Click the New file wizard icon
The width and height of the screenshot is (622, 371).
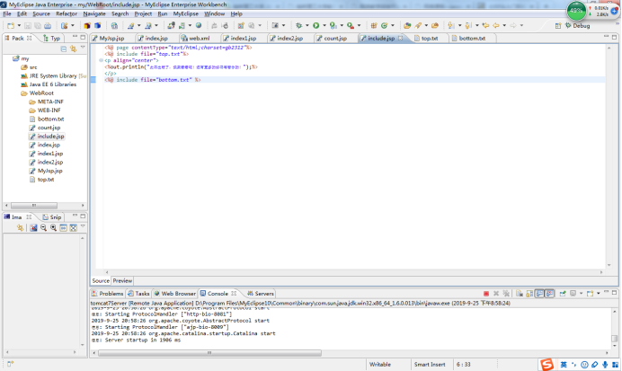[x=11, y=26]
